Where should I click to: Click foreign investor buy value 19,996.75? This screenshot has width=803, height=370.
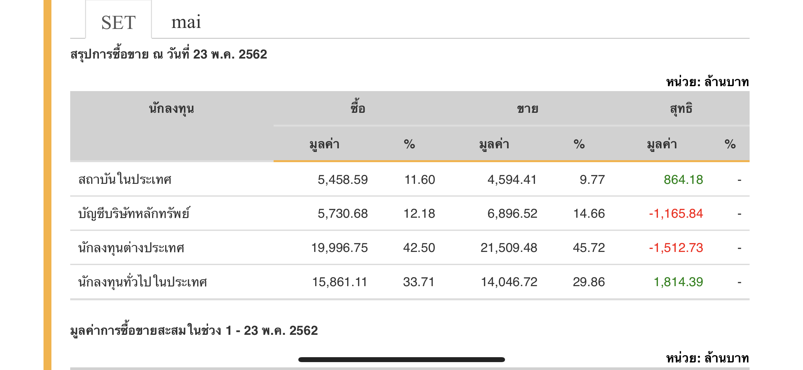[339, 248]
